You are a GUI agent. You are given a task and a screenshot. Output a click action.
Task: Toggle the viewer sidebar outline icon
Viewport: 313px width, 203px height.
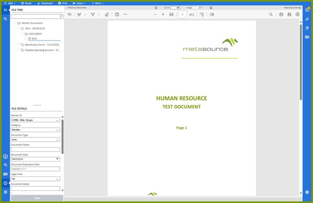(x=70, y=14)
